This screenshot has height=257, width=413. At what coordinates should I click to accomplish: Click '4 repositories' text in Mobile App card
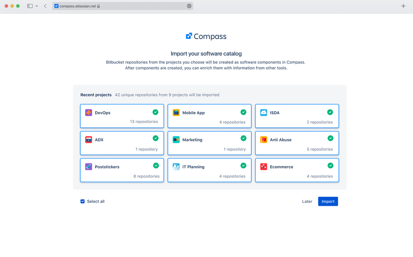point(232,122)
